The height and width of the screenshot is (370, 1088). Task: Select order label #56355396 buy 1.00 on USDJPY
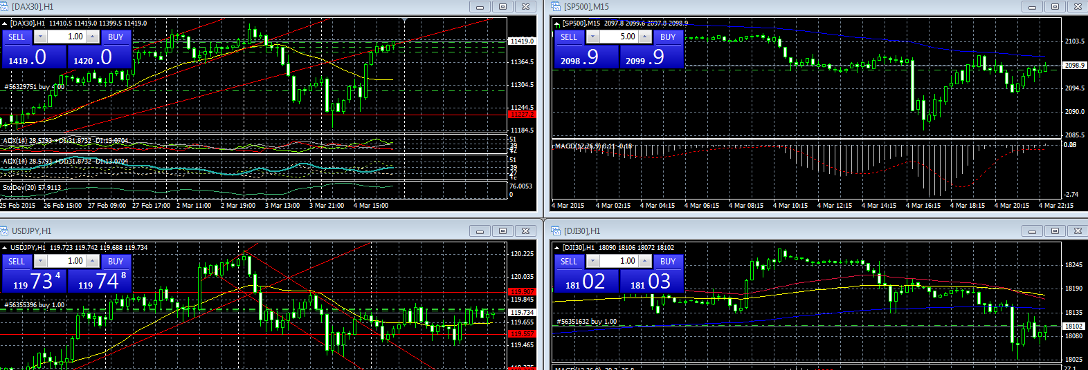(x=34, y=304)
